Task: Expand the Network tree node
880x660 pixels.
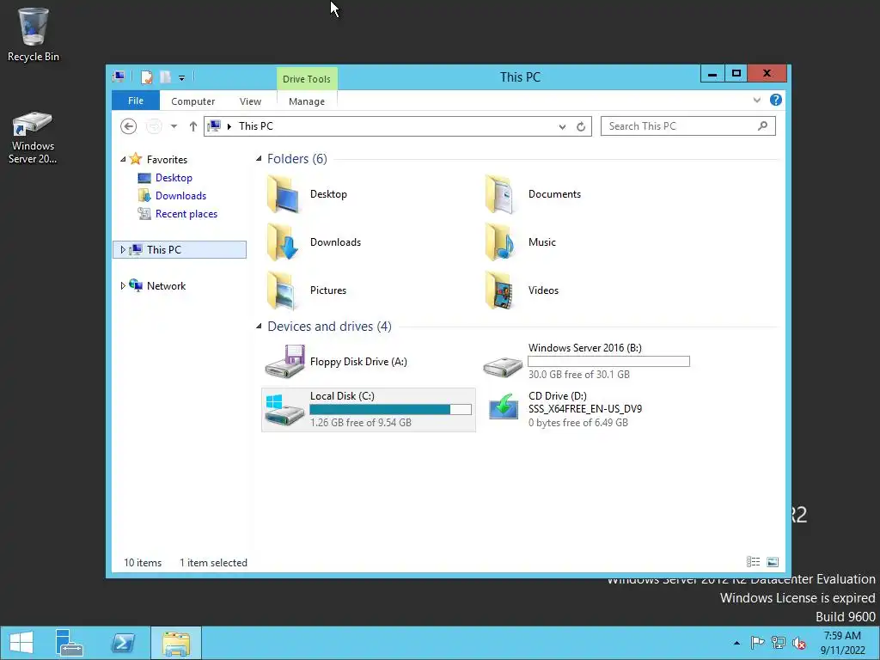Action: [x=123, y=285]
